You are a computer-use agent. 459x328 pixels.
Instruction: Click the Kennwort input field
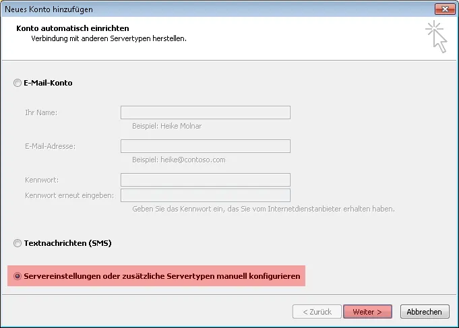coord(206,180)
